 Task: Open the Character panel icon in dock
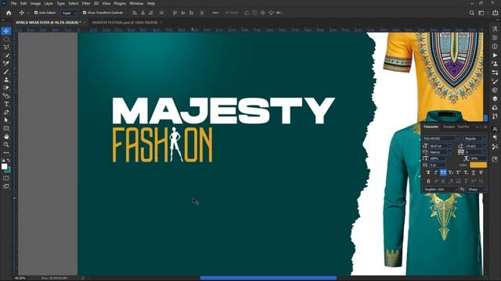click(x=495, y=129)
